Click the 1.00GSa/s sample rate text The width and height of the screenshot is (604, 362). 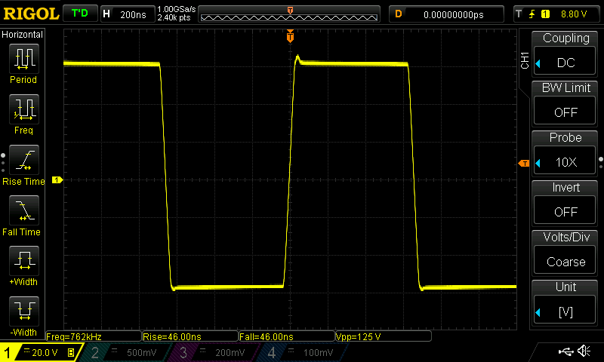(x=177, y=9)
